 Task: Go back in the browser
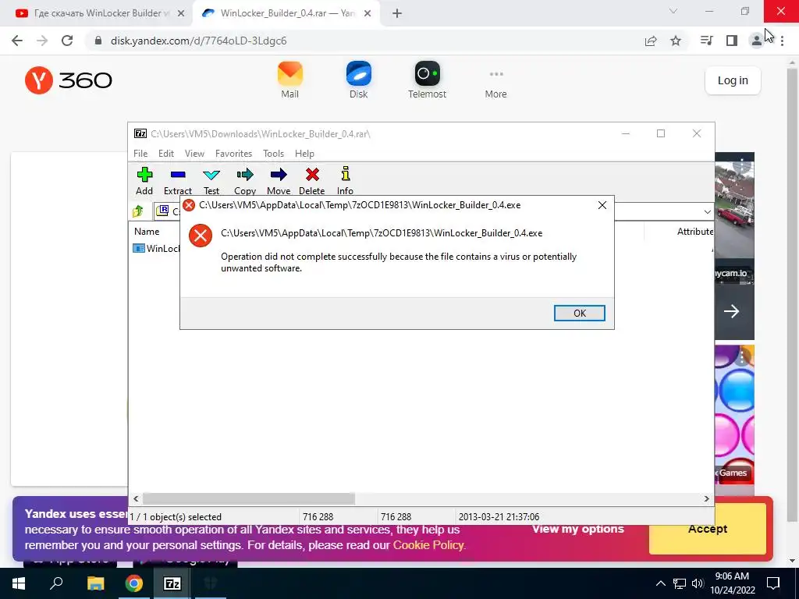click(17, 41)
